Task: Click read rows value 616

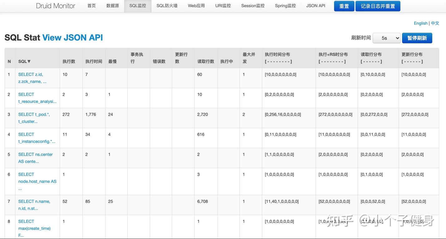Action: (x=201, y=134)
